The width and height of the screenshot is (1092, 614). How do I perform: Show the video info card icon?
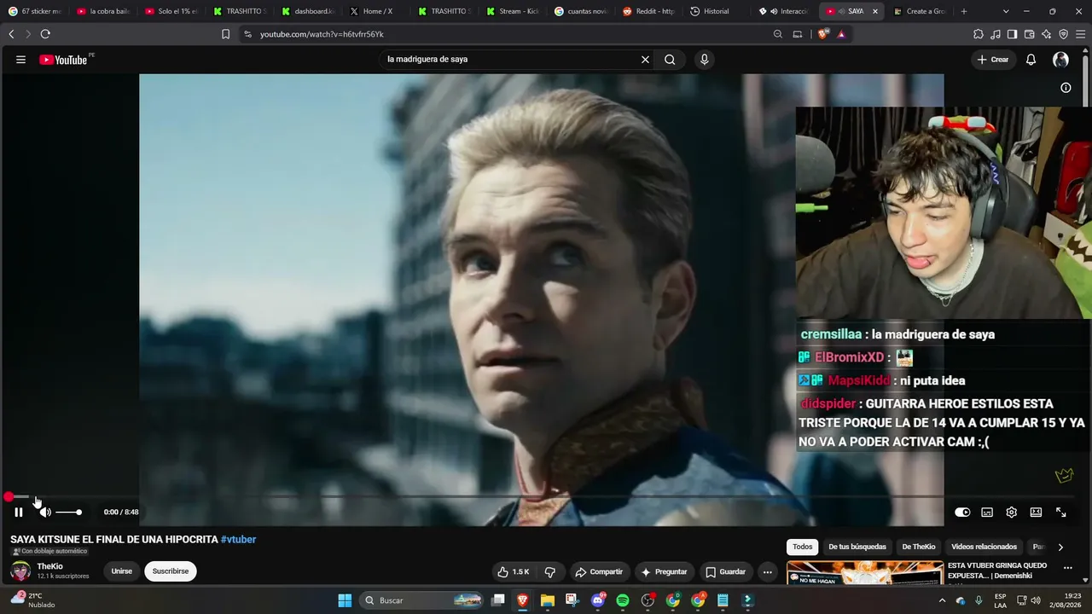pyautogui.click(x=1066, y=87)
